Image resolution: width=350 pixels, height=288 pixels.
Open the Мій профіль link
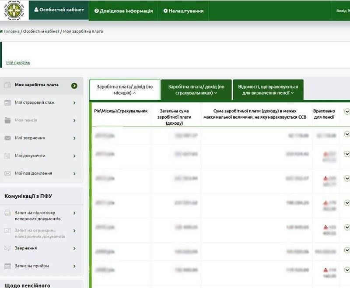[x=19, y=62]
